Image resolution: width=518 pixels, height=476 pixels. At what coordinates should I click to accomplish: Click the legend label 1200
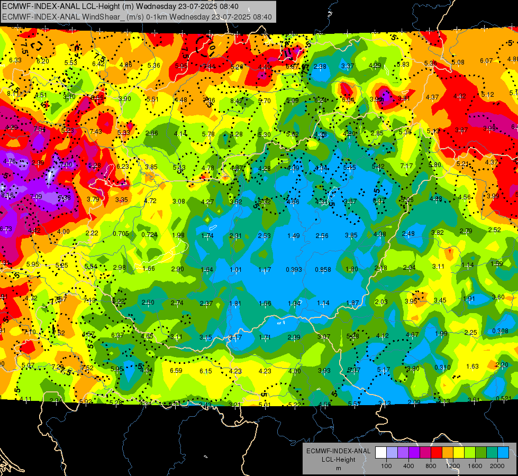453,466
